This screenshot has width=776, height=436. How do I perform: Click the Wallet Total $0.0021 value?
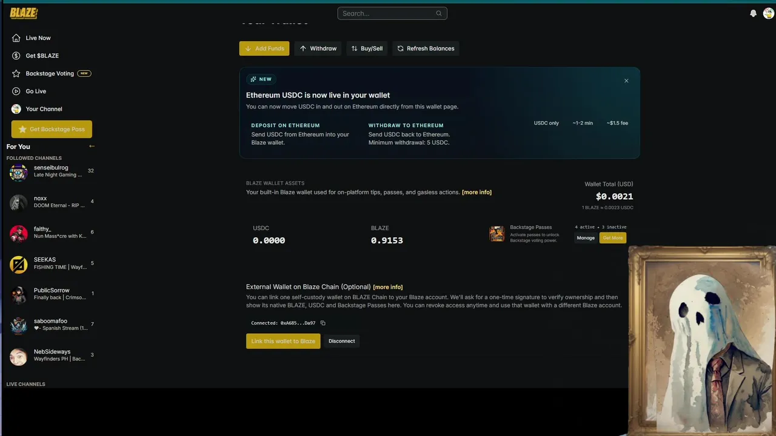[x=614, y=196]
